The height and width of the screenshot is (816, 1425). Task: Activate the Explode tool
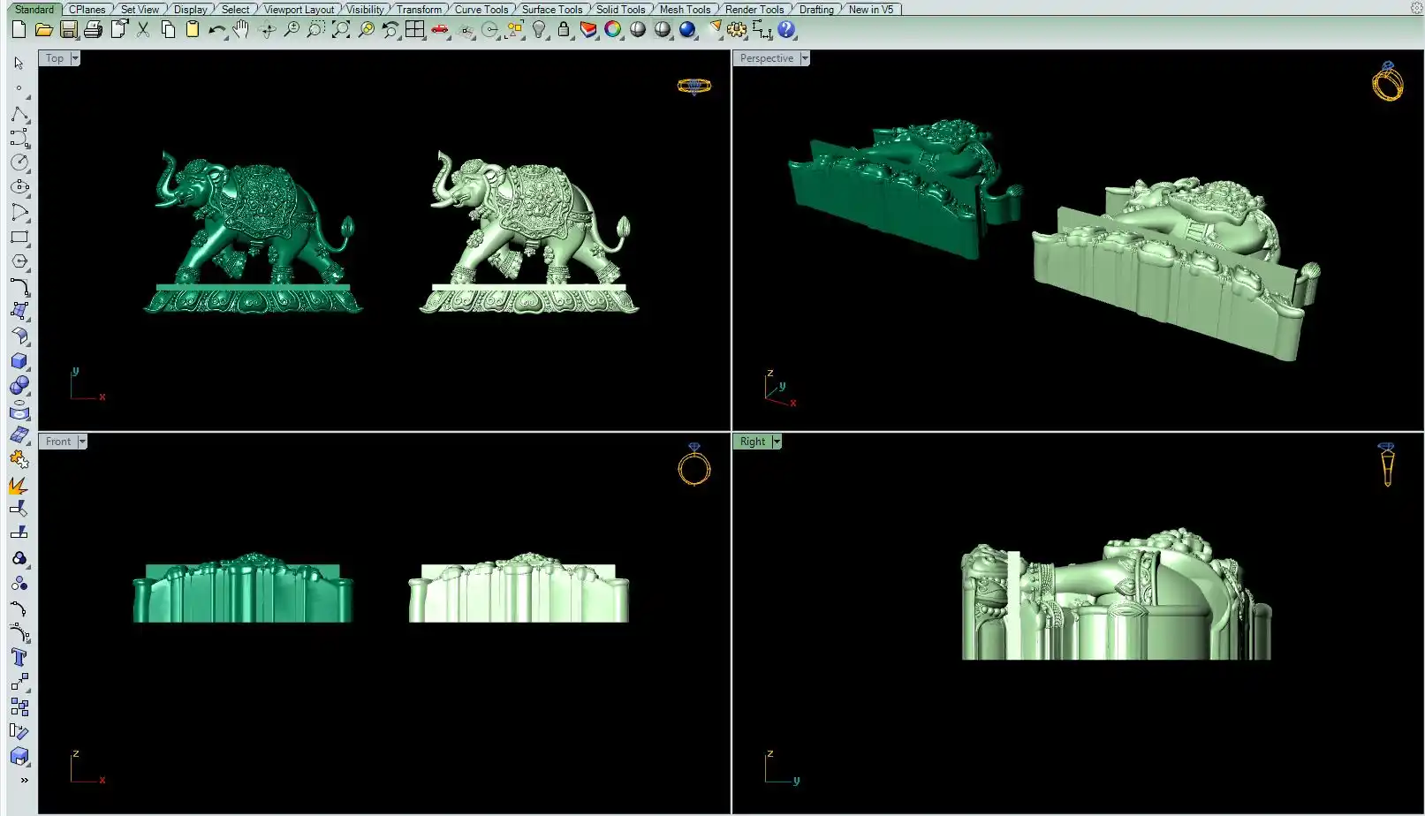tap(19, 485)
